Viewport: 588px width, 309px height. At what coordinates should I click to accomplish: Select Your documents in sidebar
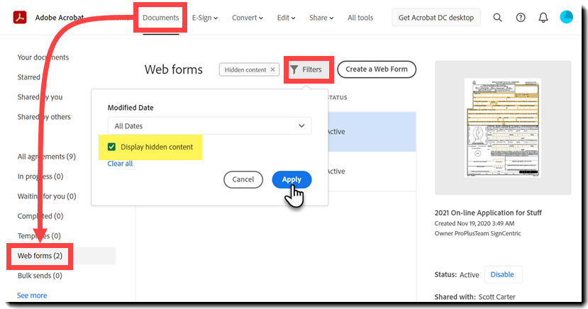43,57
